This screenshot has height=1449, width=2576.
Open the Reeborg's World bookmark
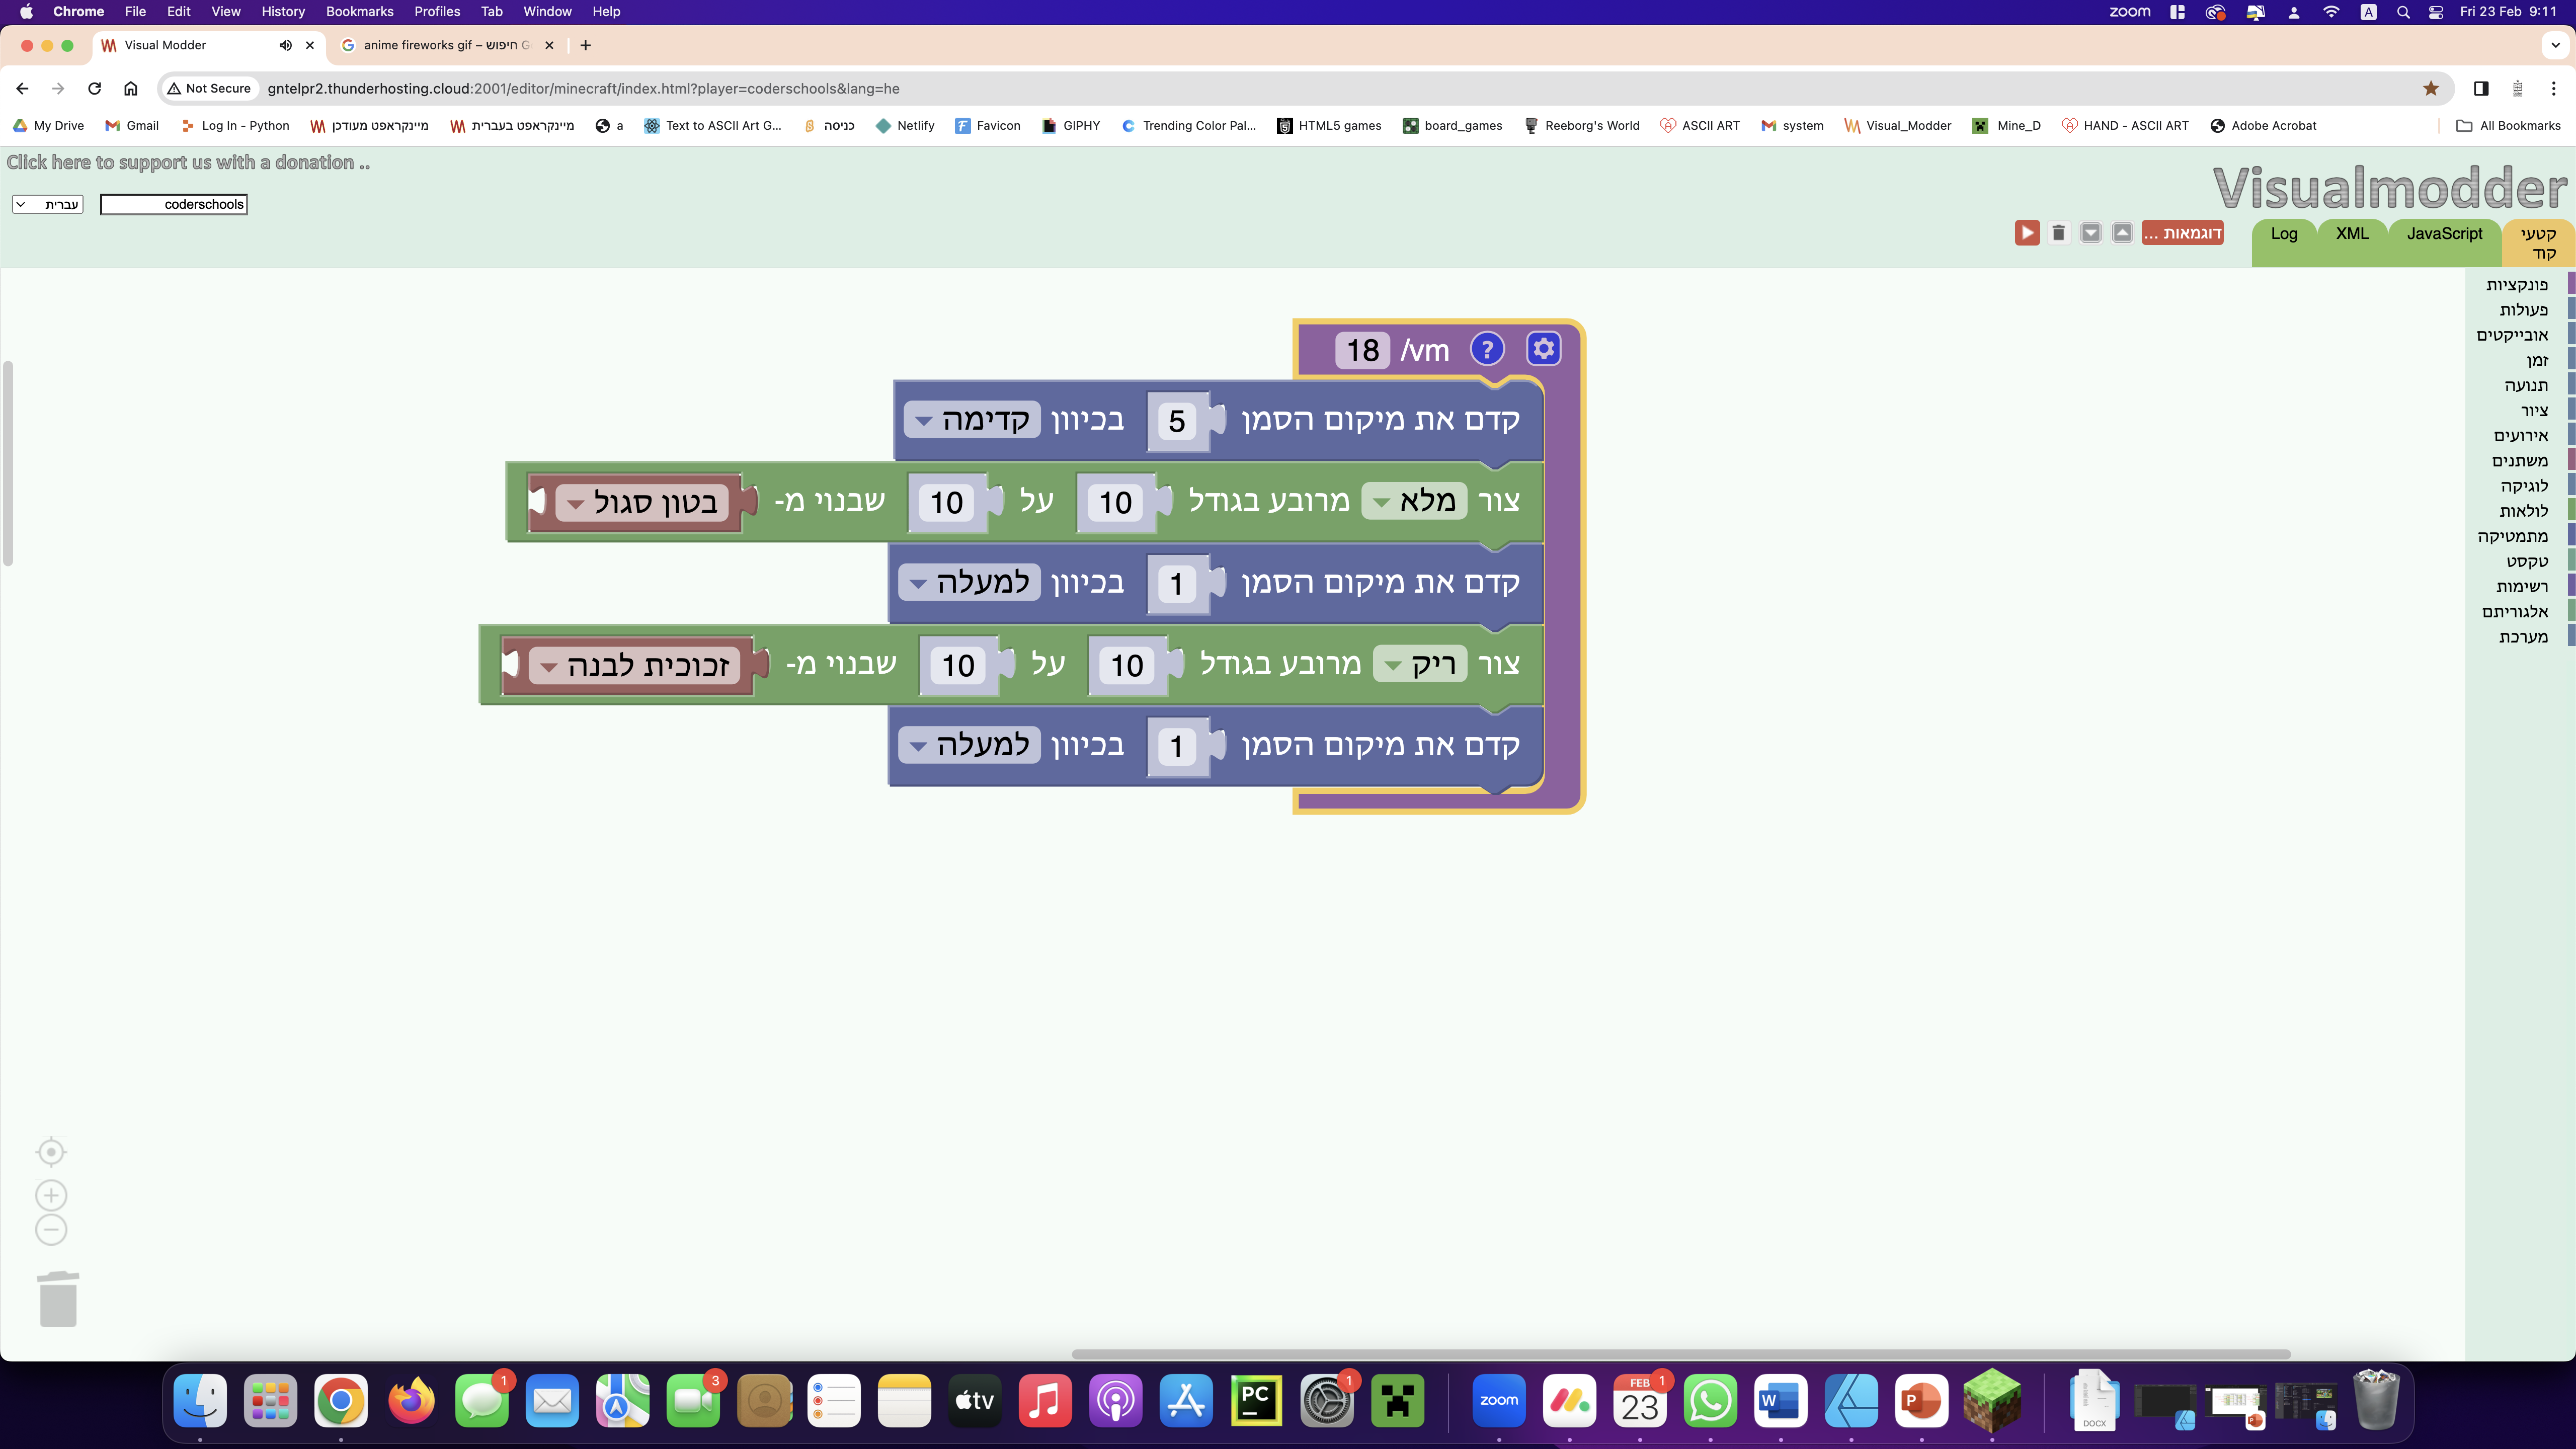(x=1582, y=125)
